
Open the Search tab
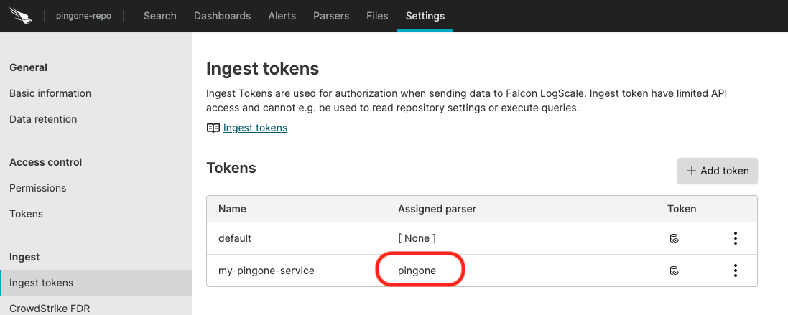159,16
